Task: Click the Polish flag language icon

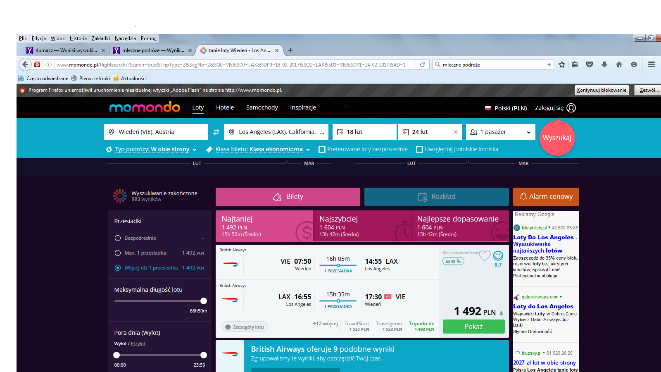Action: [487, 108]
